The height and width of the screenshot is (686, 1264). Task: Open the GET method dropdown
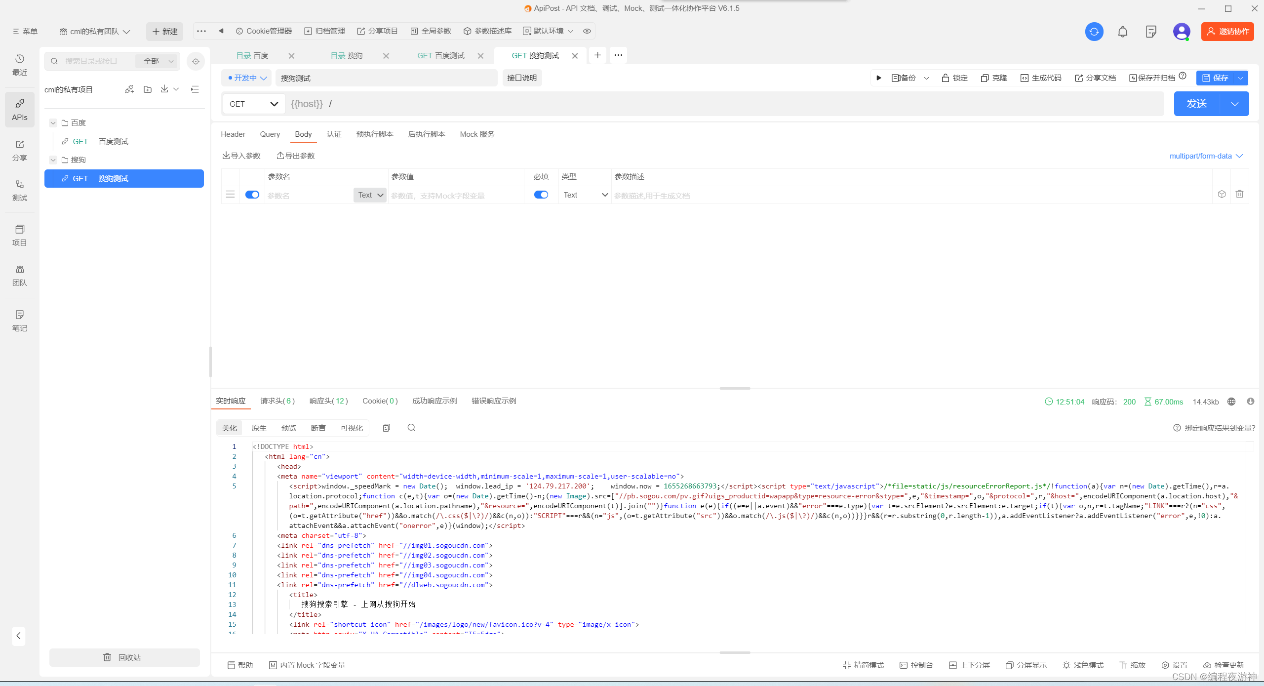pos(253,104)
